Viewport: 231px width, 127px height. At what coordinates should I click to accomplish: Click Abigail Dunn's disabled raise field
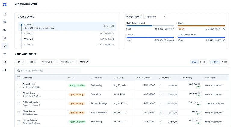point(168,95)
